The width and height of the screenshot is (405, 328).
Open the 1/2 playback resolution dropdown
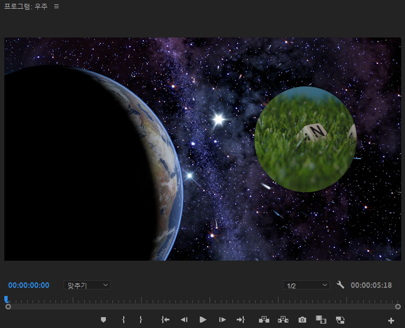306,285
